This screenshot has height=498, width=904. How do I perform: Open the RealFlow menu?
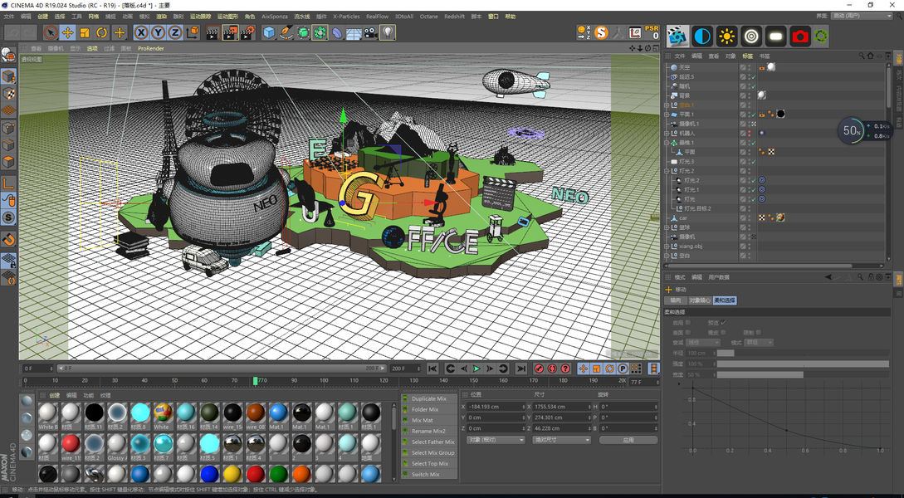coord(377,17)
